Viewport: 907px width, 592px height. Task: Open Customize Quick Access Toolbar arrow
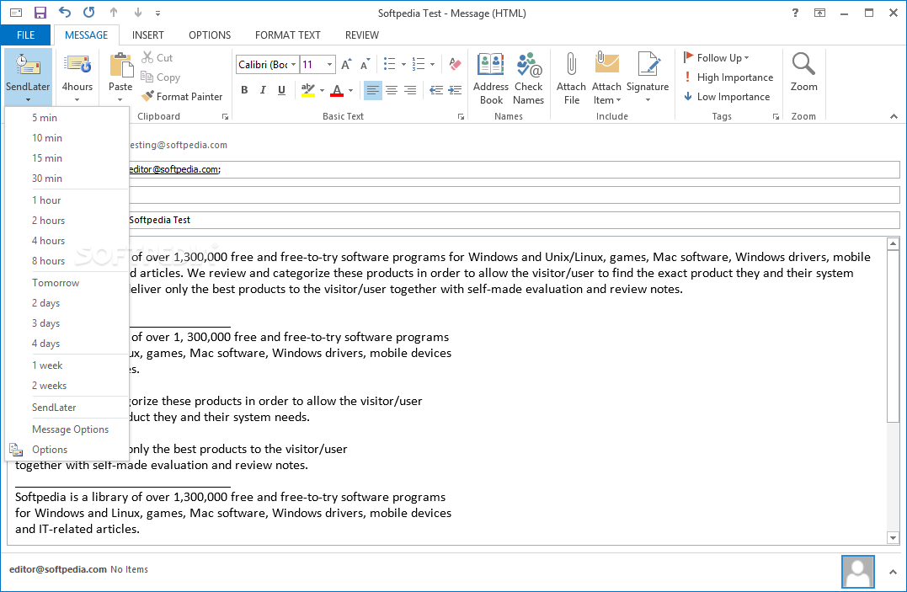(158, 13)
